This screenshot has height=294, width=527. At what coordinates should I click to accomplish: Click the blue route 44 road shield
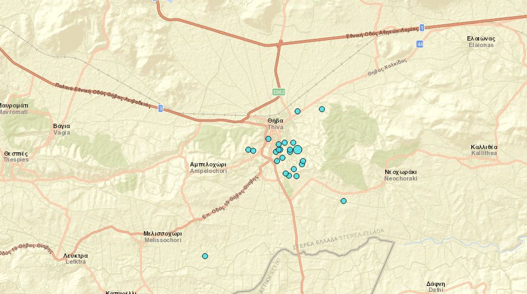tap(420, 44)
